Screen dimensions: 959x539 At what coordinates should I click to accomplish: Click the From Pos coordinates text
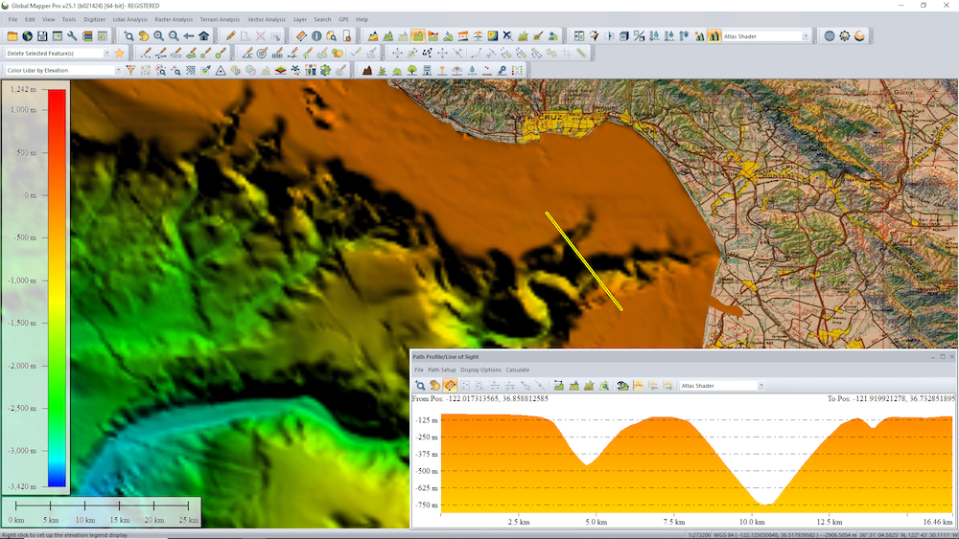480,398
